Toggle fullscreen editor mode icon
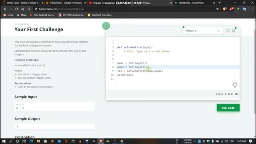Viewport: 256px width, 144px height. [x=228, y=31]
